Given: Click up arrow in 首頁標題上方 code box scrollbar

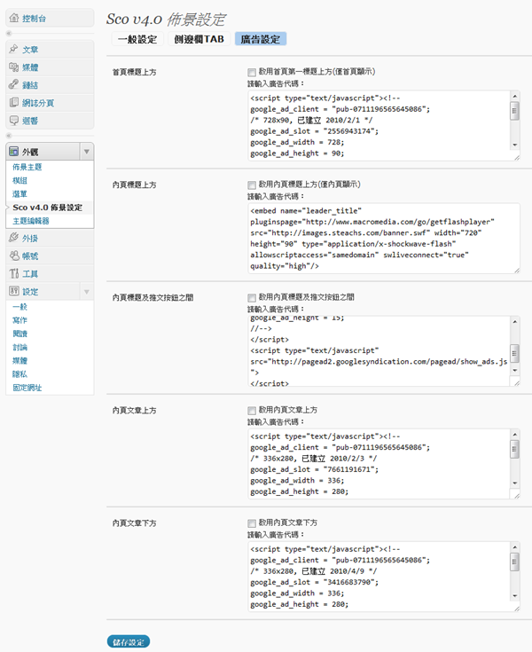Looking at the screenshot, I should click(x=515, y=97).
